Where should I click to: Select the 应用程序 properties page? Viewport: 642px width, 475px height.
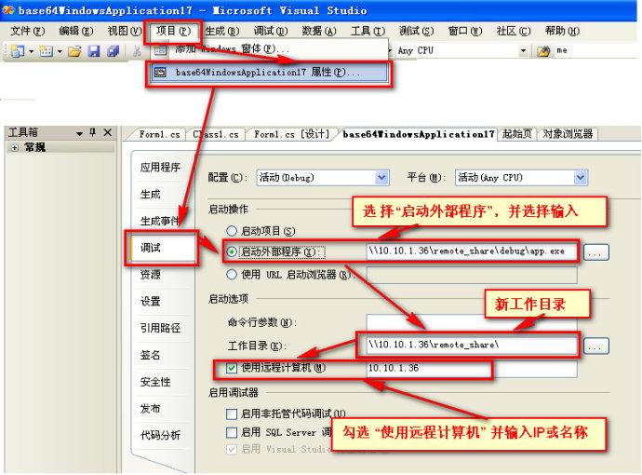point(160,168)
